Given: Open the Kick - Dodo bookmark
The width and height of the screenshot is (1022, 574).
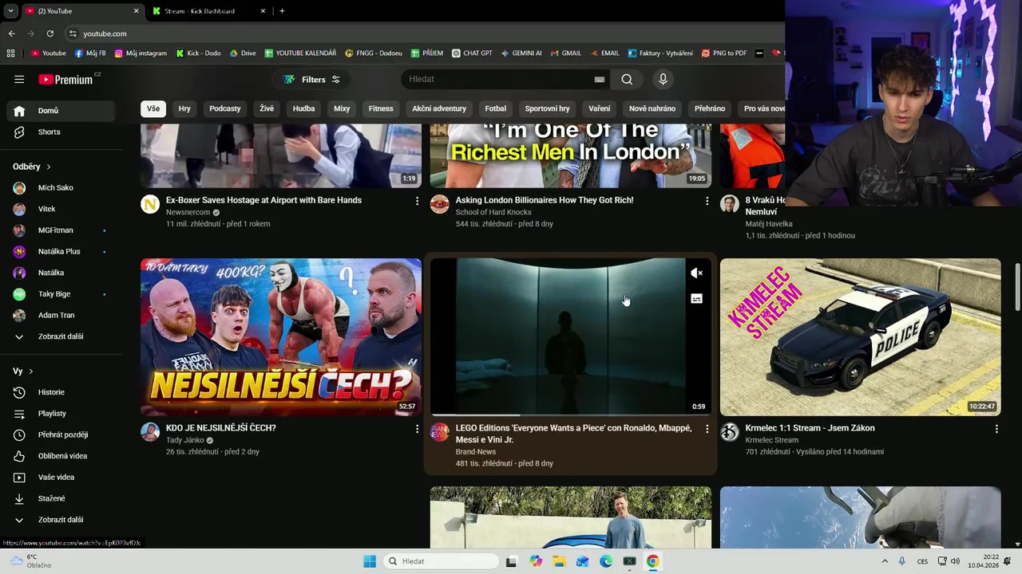Looking at the screenshot, I should tap(197, 53).
